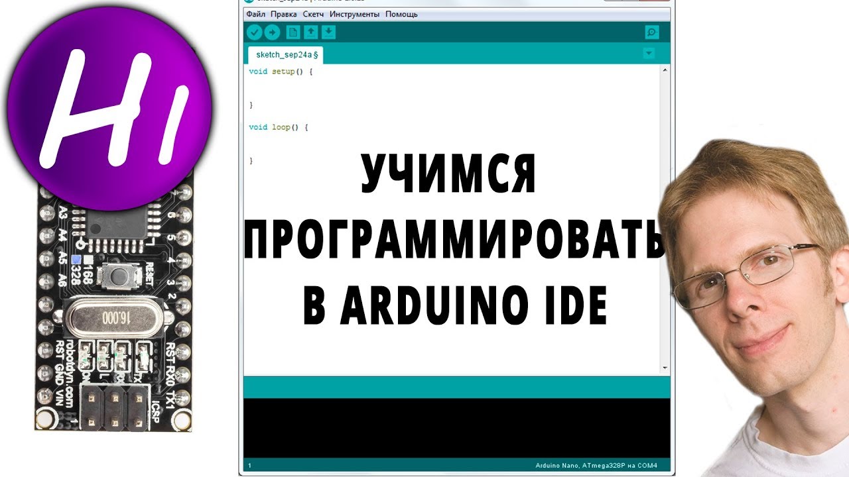849x477 pixels.
Task: Open the tab options dropdown arrow
Action: (649, 53)
